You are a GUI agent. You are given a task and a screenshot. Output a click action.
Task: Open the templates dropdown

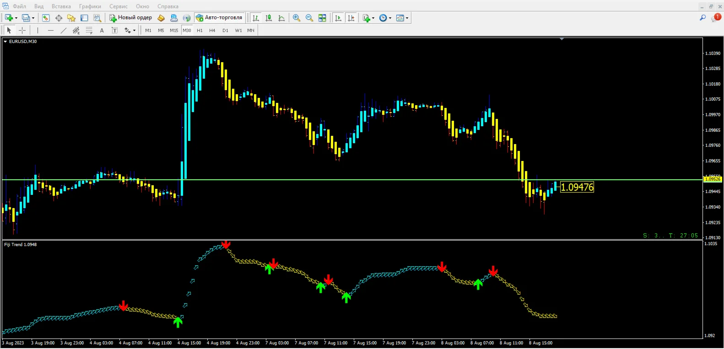(407, 18)
